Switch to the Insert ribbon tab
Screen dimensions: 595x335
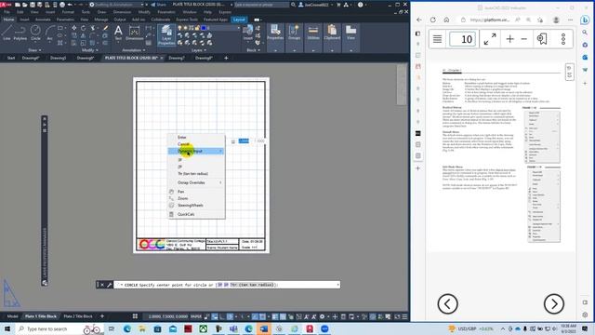tap(25, 20)
